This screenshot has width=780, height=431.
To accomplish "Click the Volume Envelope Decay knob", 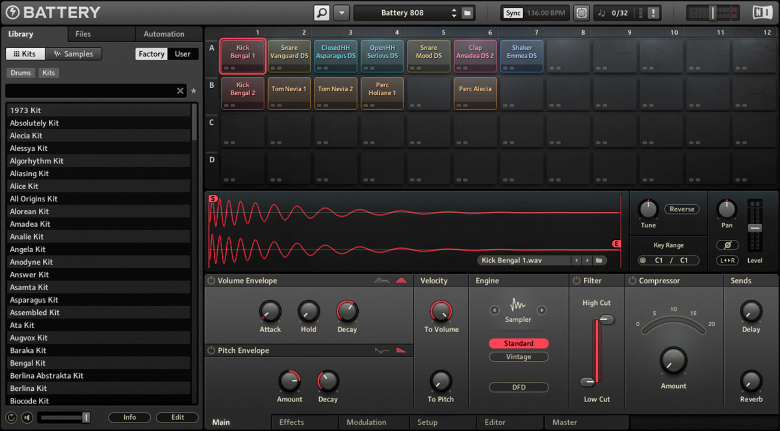I will [x=347, y=312].
